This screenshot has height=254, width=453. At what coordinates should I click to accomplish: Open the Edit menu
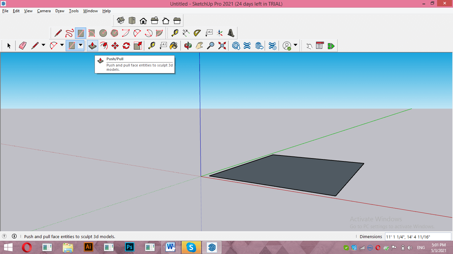pyautogui.click(x=16, y=11)
